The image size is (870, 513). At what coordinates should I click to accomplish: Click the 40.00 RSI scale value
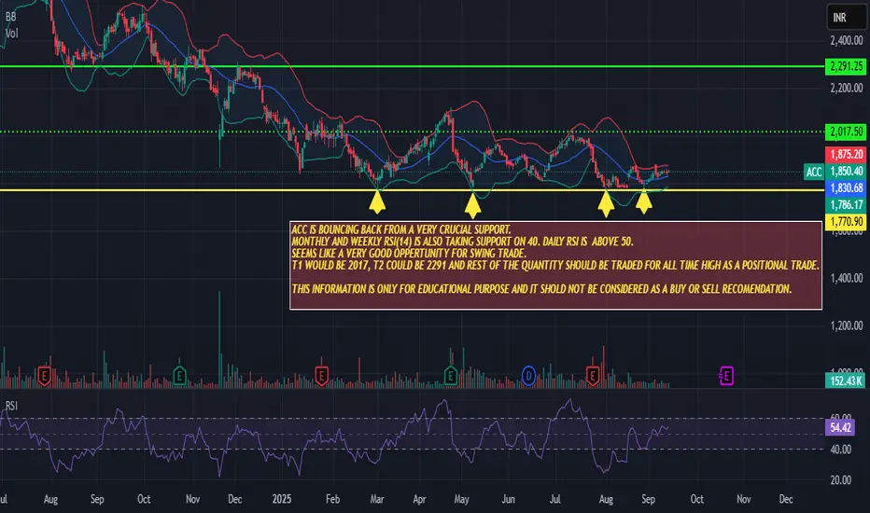[x=840, y=450]
